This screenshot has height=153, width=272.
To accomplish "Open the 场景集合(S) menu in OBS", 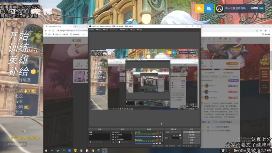I will pyautogui.click(x=123, y=30).
